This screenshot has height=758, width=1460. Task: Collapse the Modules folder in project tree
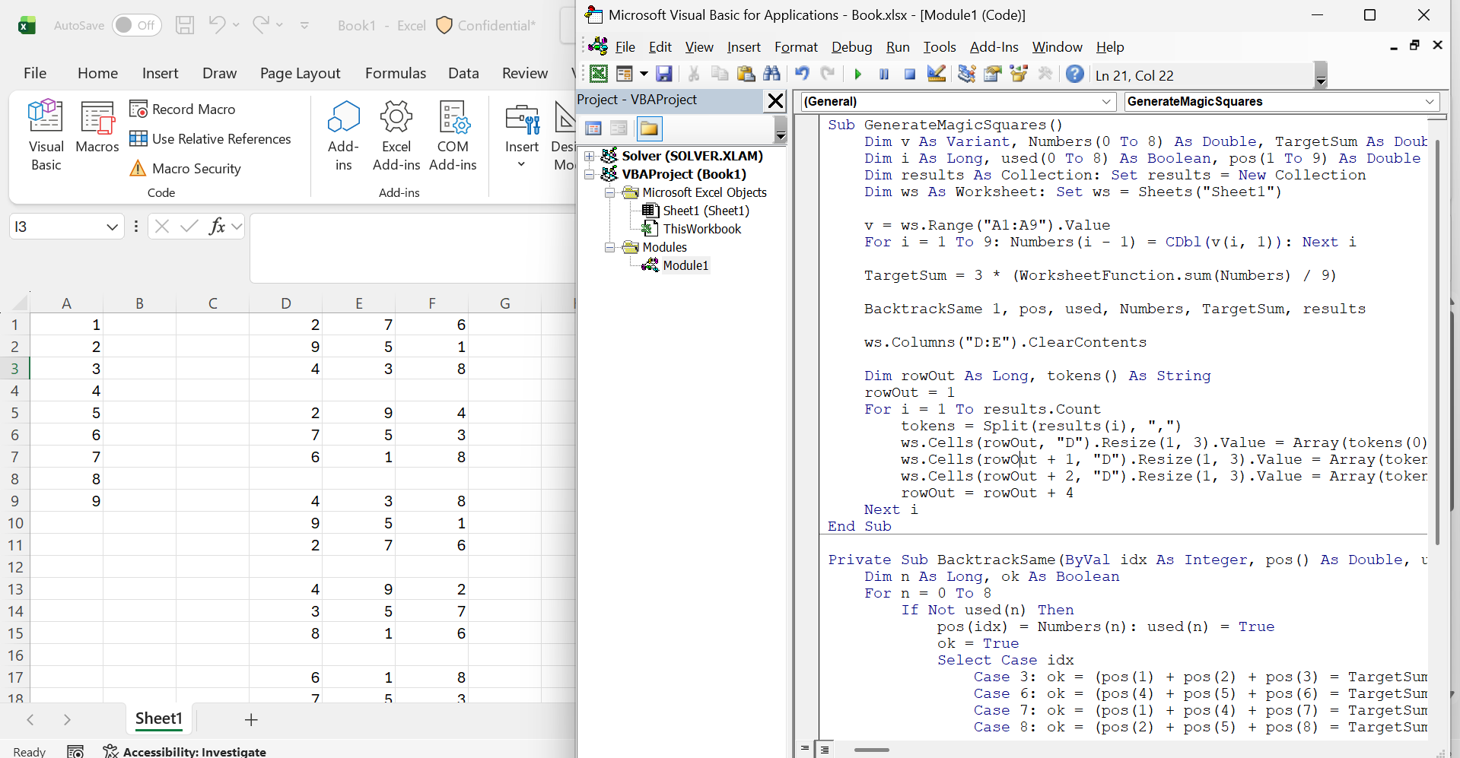(609, 247)
